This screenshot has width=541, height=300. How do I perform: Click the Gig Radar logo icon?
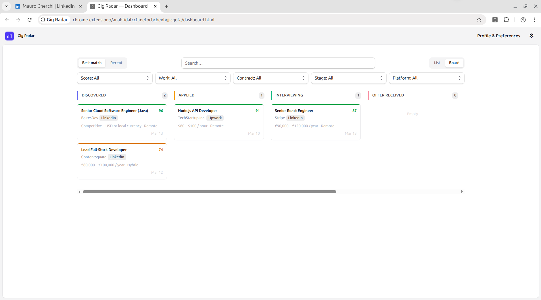click(x=9, y=36)
